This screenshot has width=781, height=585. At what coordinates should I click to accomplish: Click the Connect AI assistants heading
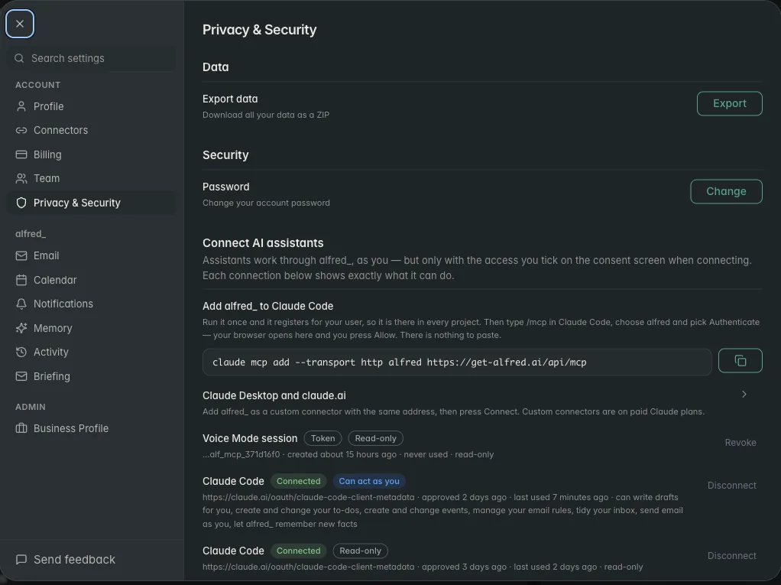[263, 242]
